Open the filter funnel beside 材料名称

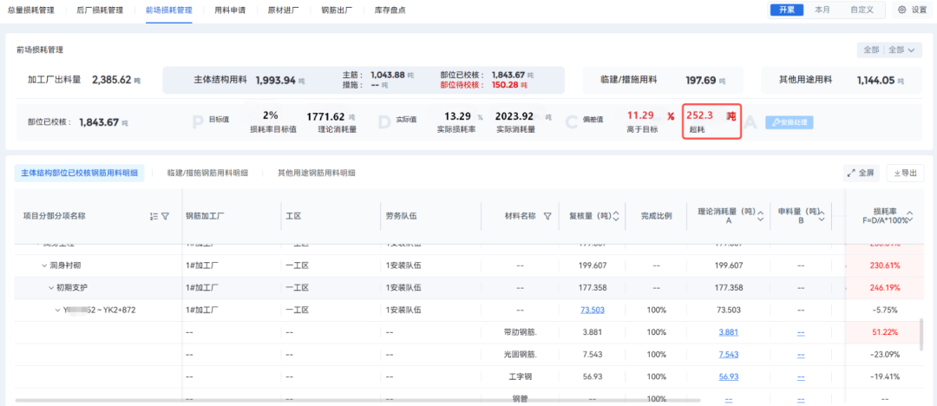click(547, 217)
